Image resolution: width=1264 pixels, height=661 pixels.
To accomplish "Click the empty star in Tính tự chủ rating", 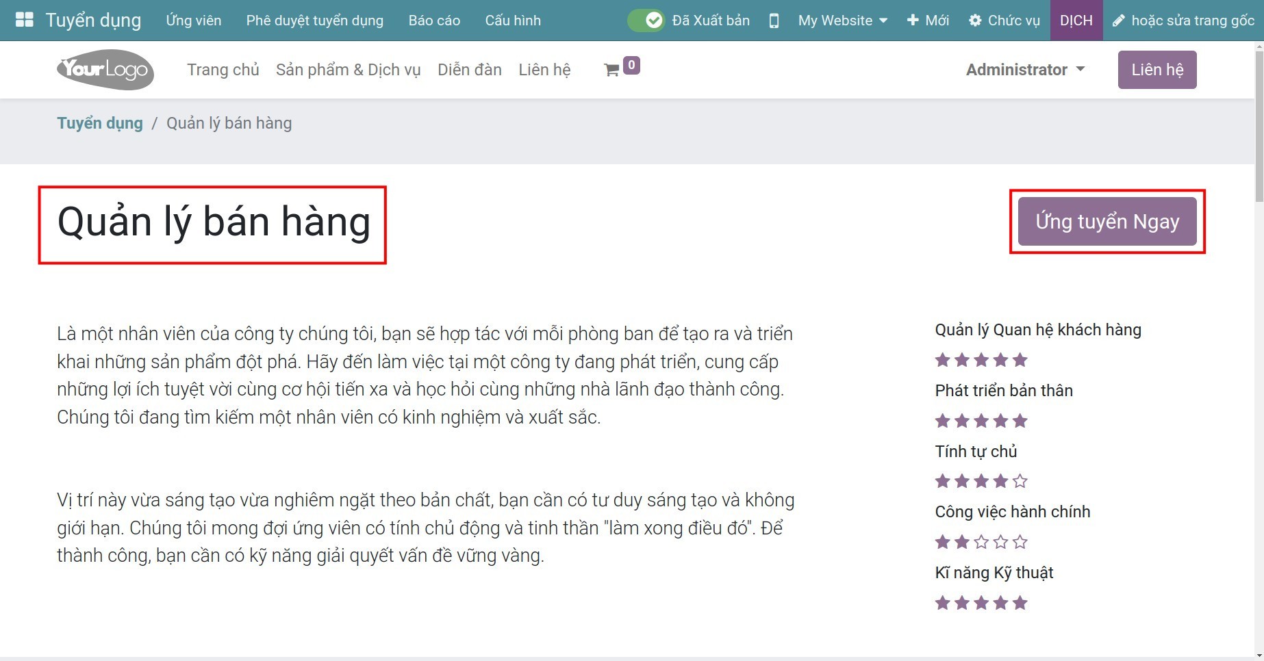I will point(1020,481).
